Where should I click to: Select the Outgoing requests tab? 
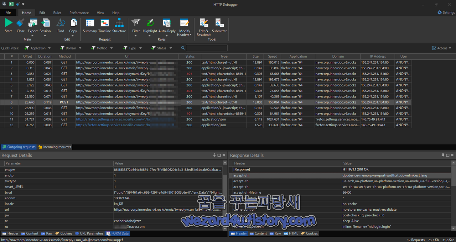click(x=19, y=147)
